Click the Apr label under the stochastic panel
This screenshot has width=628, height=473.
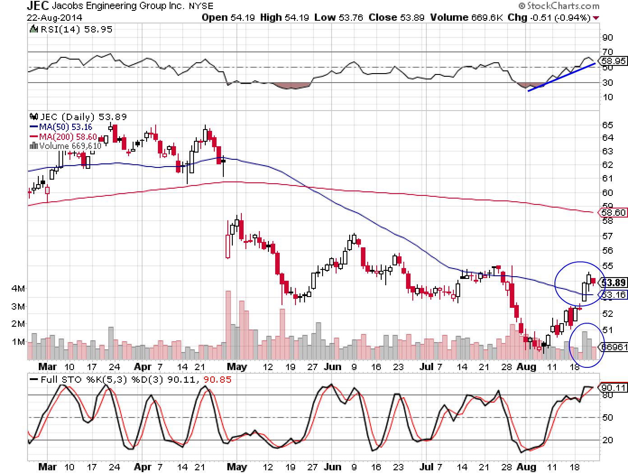tap(143, 466)
